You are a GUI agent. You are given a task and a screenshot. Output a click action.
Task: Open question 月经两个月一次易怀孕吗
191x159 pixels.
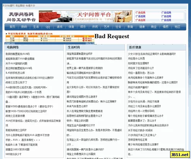[141, 111]
